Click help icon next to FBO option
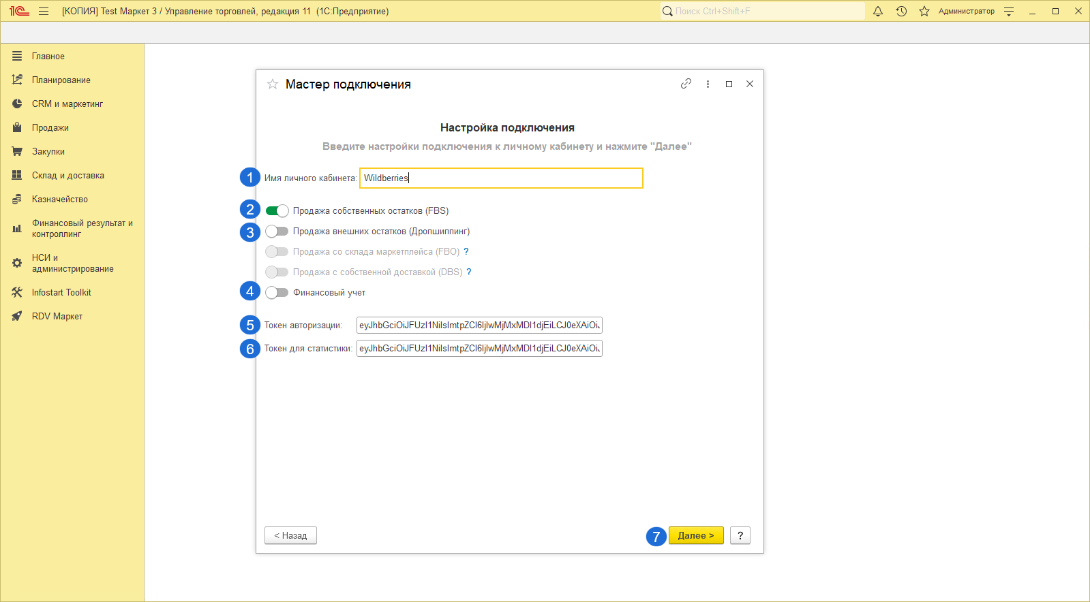The image size is (1090, 602). 466,251
